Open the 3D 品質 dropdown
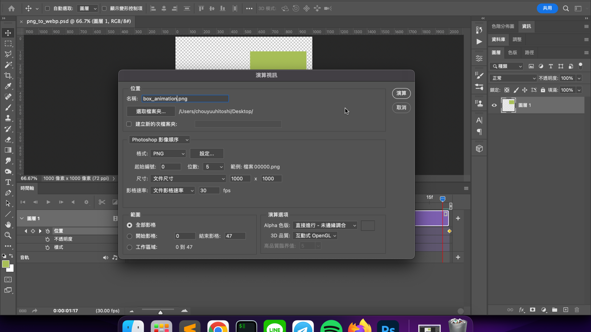Screen dimensions: 591x332 coord(315,236)
